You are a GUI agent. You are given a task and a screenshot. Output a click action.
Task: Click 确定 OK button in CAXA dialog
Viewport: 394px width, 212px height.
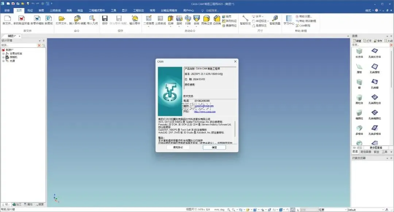tap(215, 147)
